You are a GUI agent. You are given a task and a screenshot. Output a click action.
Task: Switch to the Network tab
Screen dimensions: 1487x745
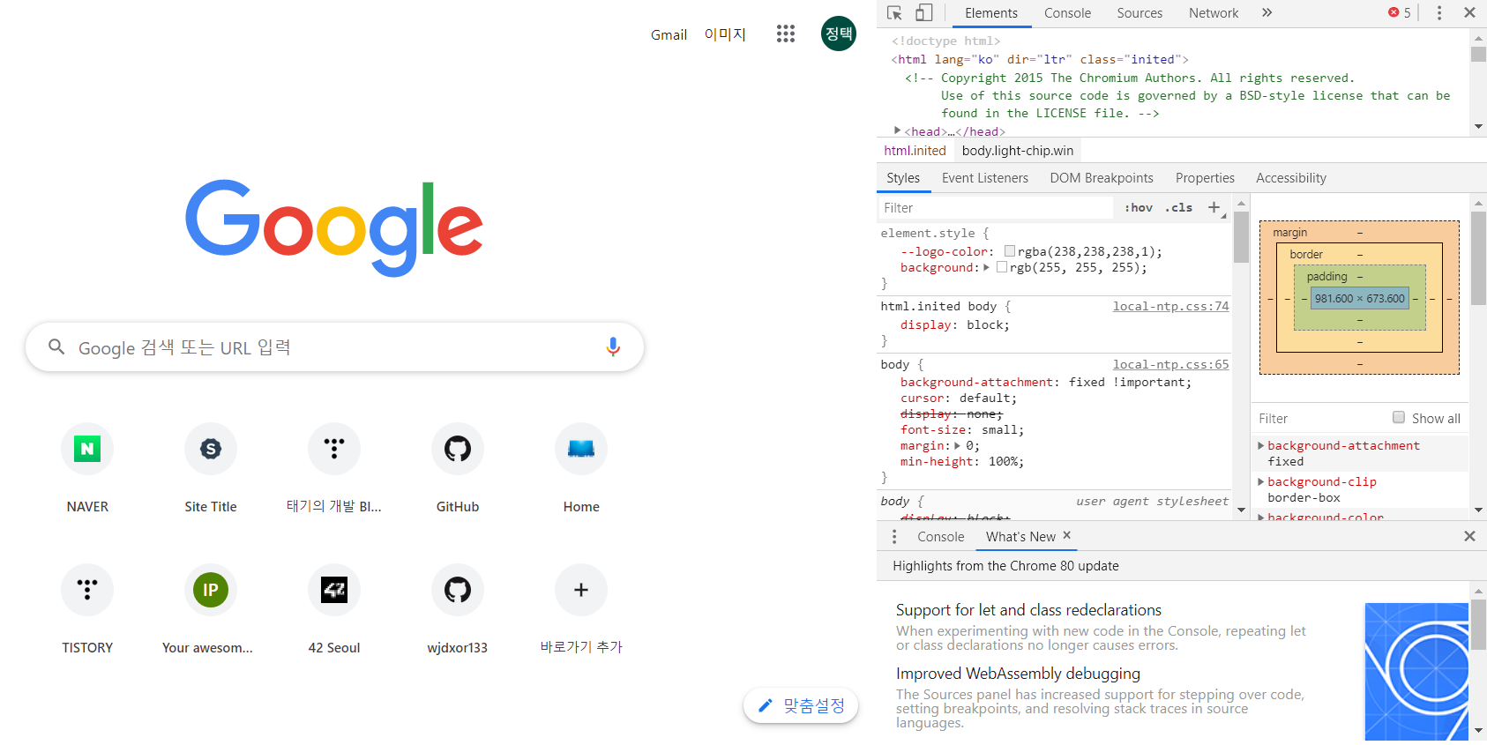pyautogui.click(x=1214, y=12)
